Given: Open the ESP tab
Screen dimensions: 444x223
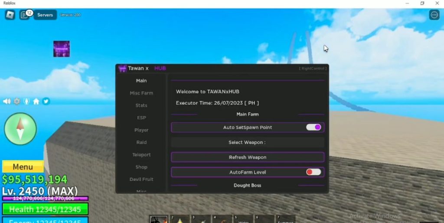Looking at the screenshot, I should pyautogui.click(x=141, y=118).
